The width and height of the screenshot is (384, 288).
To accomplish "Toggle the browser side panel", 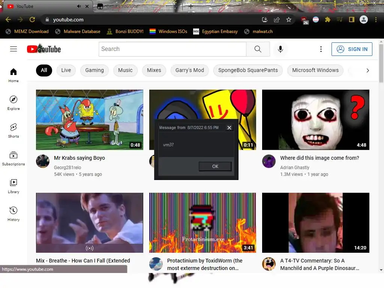I will coord(352,19).
